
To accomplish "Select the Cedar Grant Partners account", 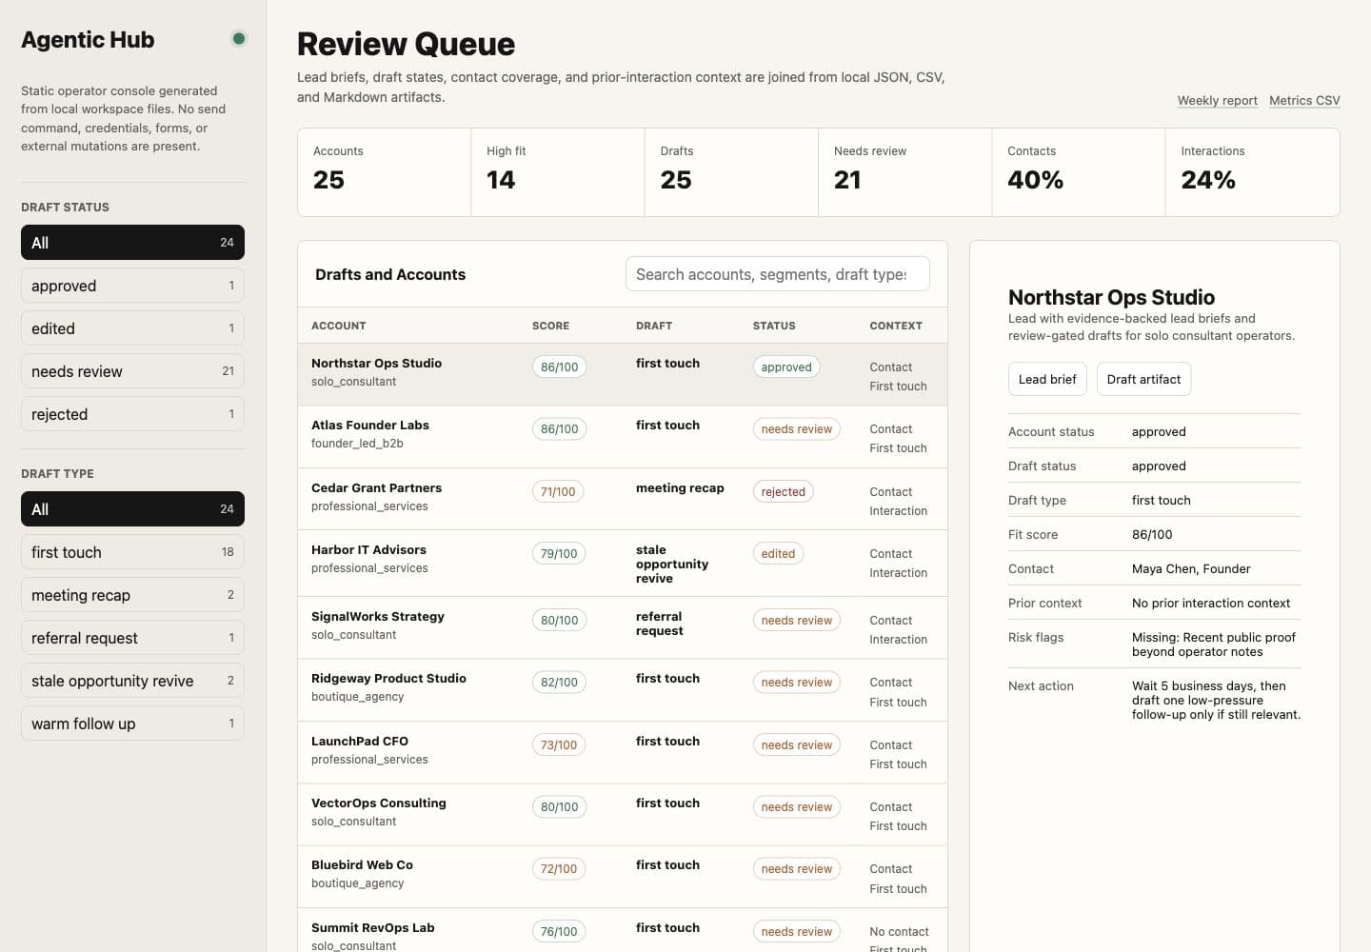I will coord(623,499).
